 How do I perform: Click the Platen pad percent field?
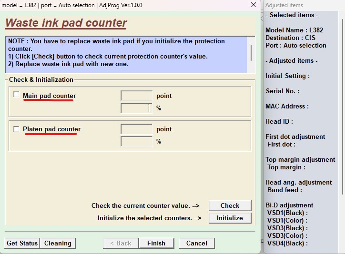coord(137,141)
